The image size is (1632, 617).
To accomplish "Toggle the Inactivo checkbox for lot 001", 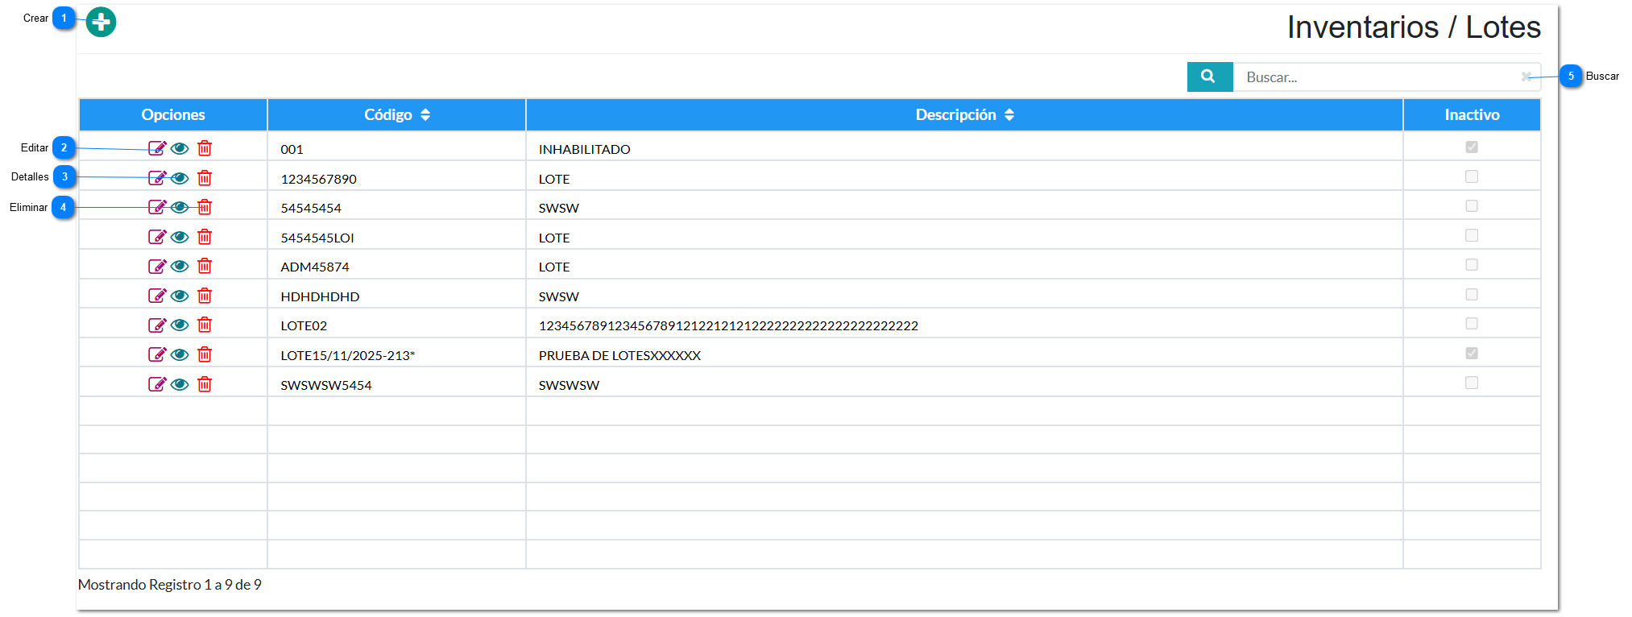I will point(1471,147).
